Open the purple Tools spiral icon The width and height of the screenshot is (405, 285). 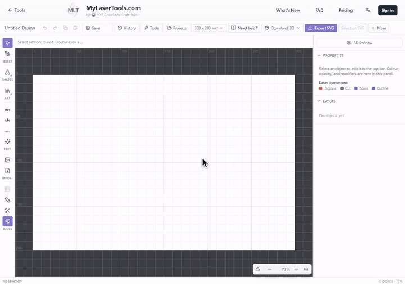tap(7, 221)
